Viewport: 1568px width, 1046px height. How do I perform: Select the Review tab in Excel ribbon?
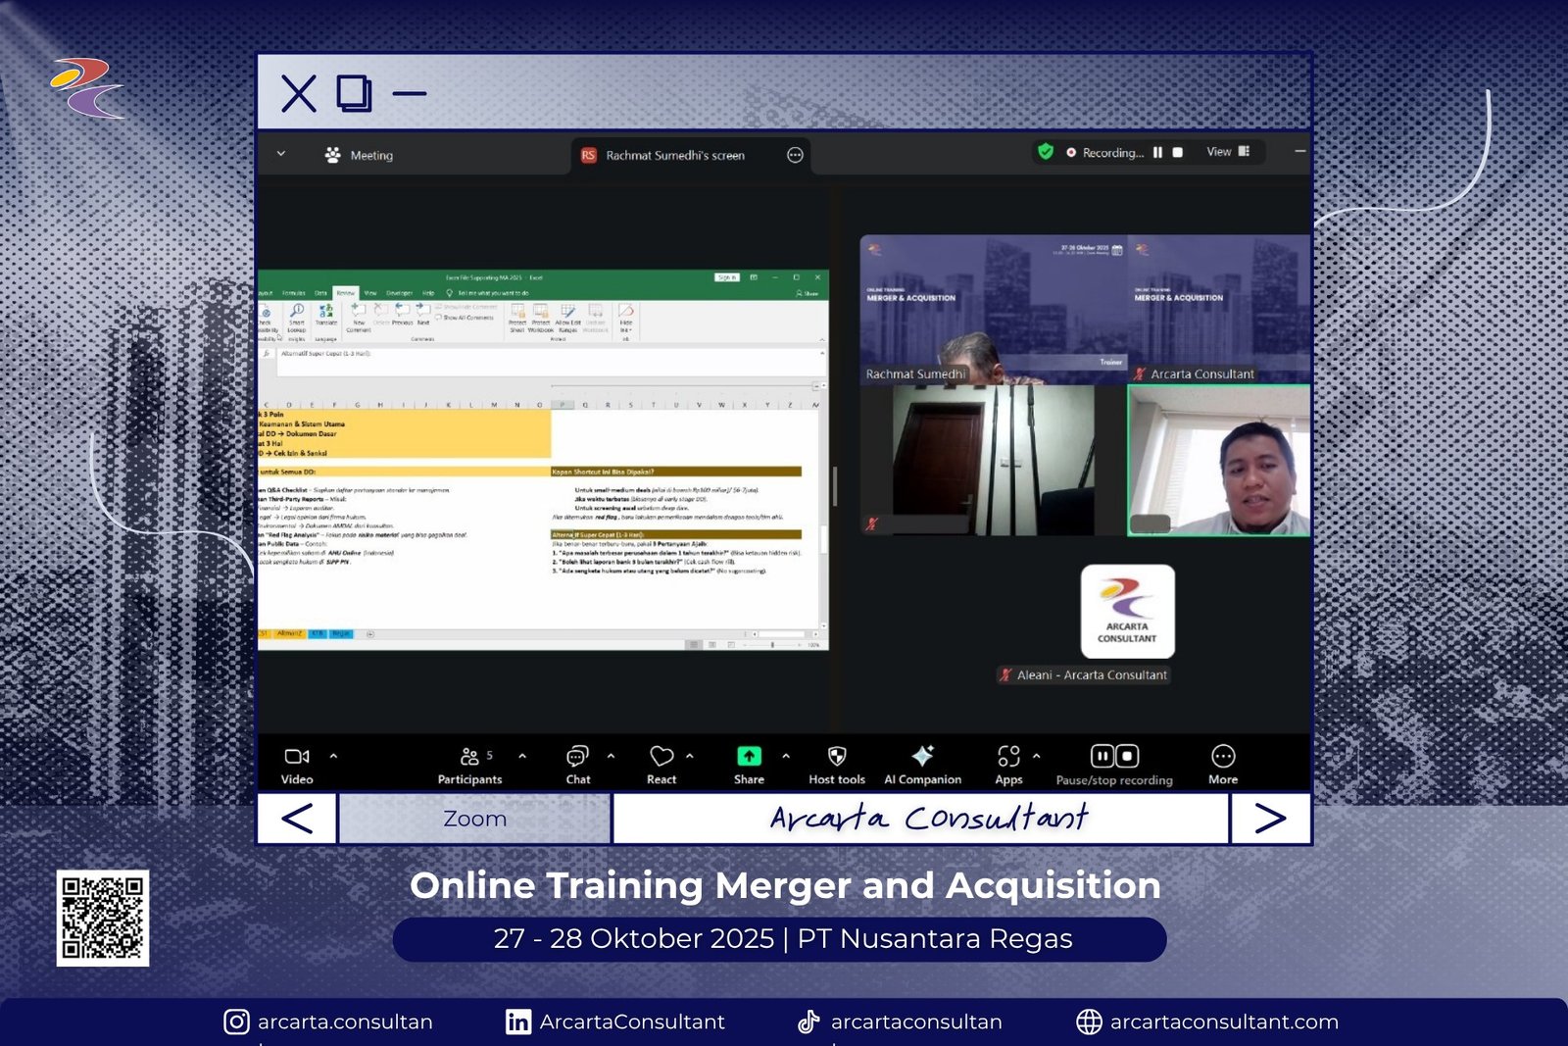click(x=345, y=293)
